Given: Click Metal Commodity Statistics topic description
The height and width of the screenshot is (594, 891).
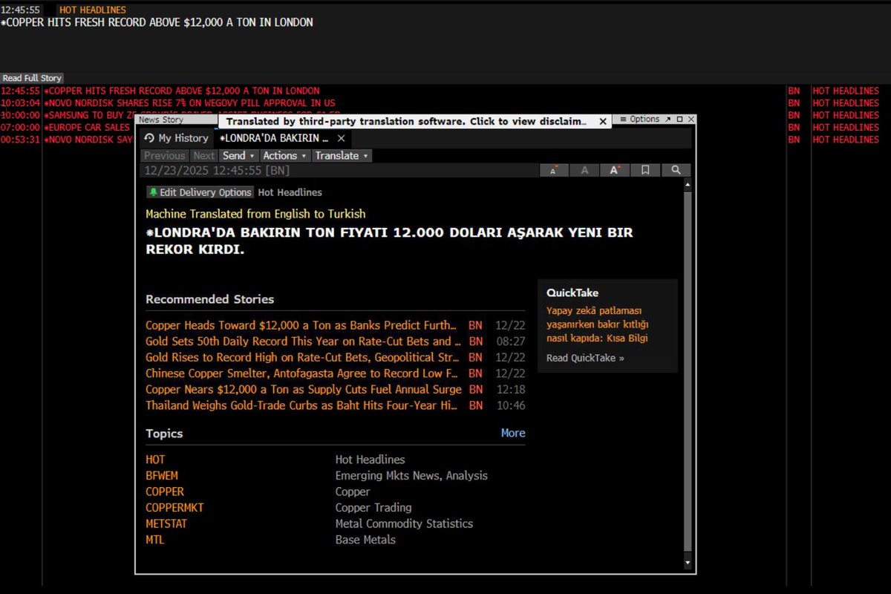Looking at the screenshot, I should 404,523.
